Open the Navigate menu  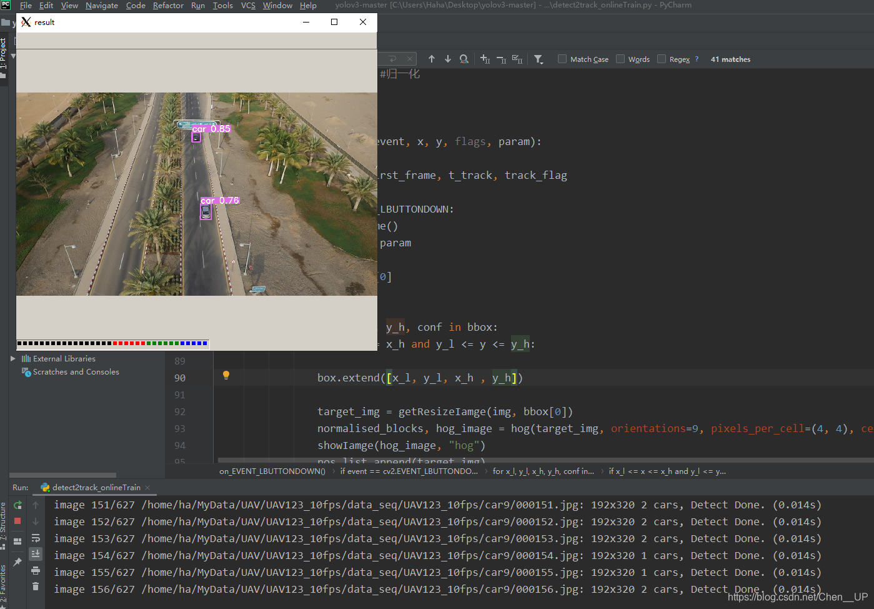point(102,6)
